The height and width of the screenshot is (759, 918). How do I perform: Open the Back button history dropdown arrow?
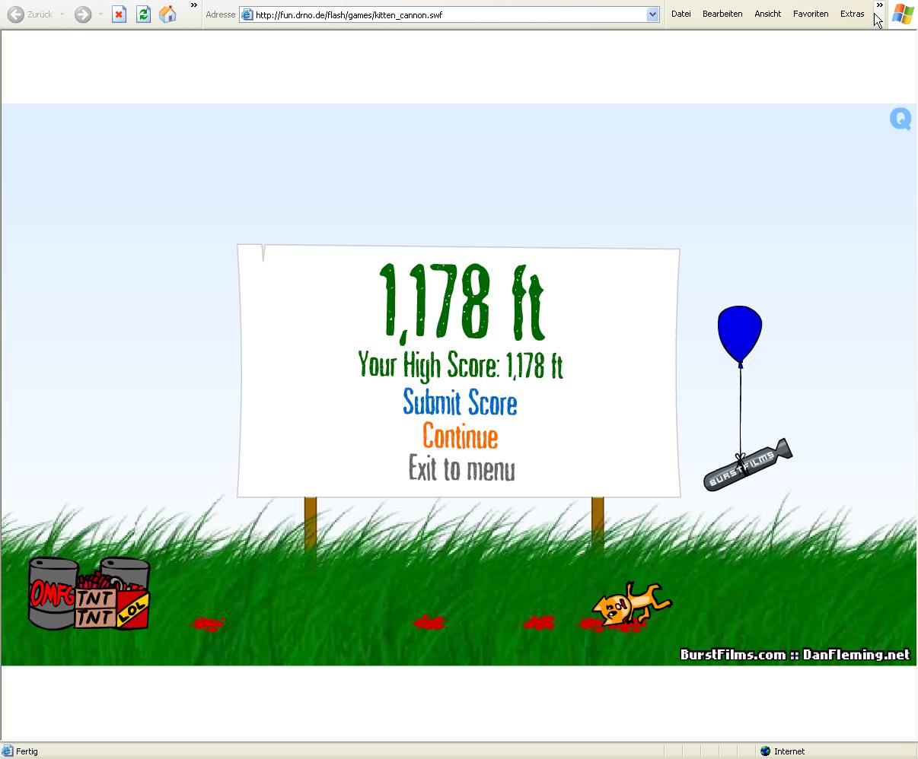click(62, 14)
